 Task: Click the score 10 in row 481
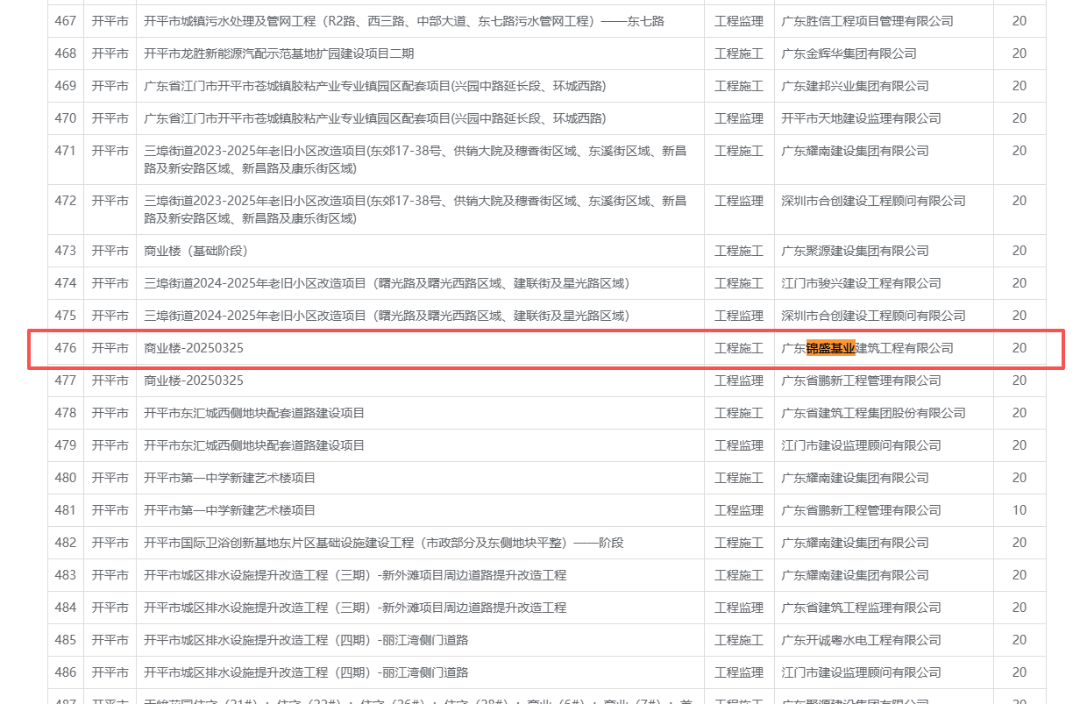[1019, 510]
